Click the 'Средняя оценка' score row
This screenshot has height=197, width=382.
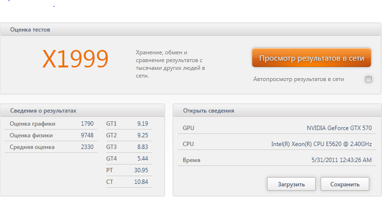tap(51, 147)
